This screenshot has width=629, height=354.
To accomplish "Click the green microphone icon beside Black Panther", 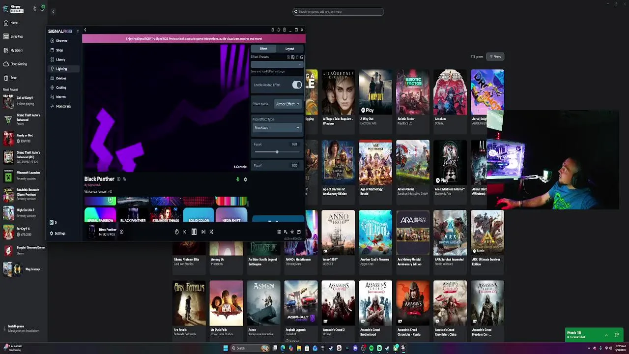I will coord(238,179).
